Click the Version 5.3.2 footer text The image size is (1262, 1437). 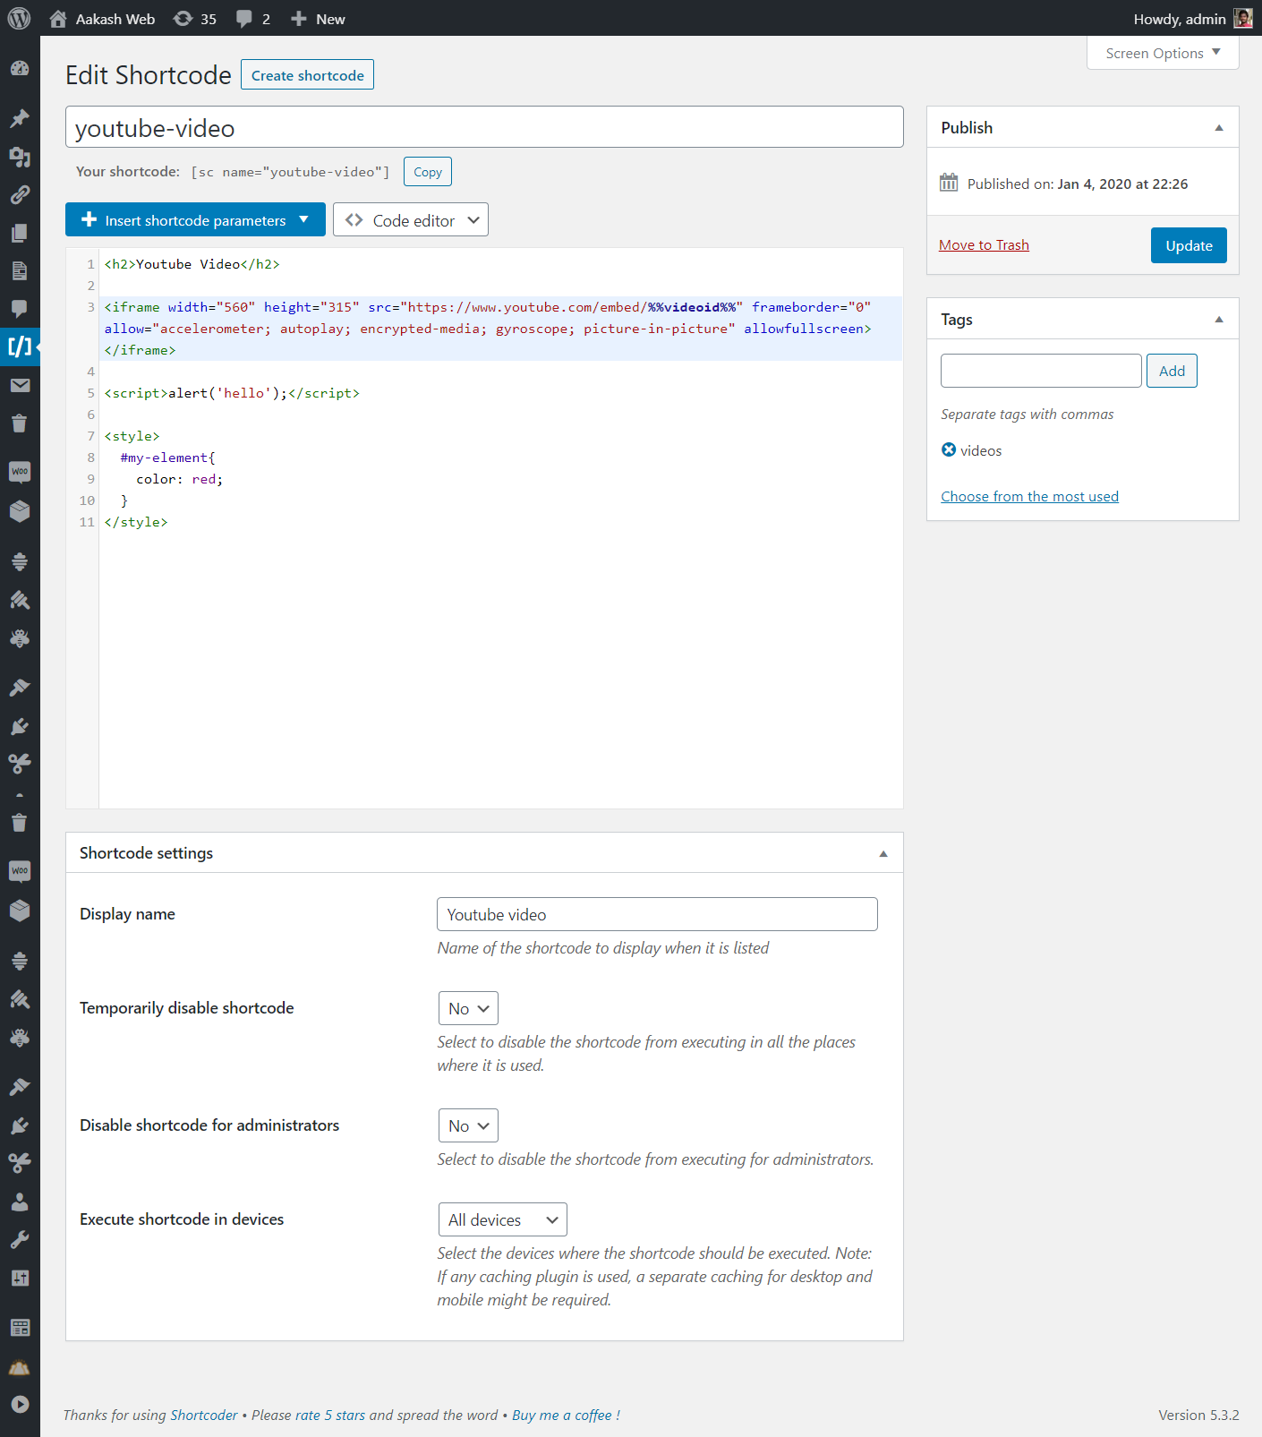1198,1415
